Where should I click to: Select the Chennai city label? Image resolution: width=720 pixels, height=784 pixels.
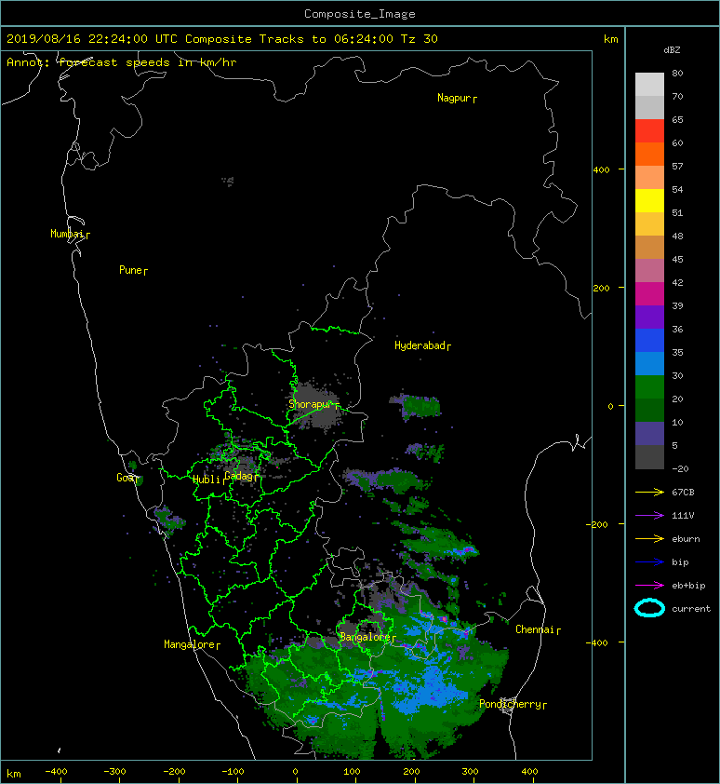tap(538, 629)
